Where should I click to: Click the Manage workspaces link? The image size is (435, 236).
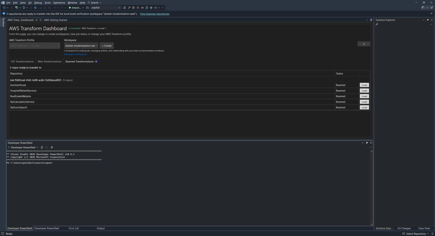pos(76,54)
